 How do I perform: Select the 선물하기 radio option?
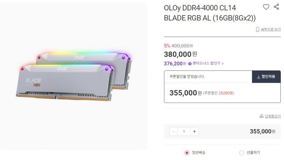point(241,153)
